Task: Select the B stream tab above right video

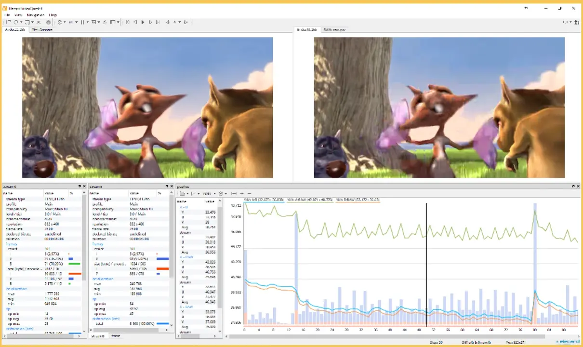Action: [307, 29]
